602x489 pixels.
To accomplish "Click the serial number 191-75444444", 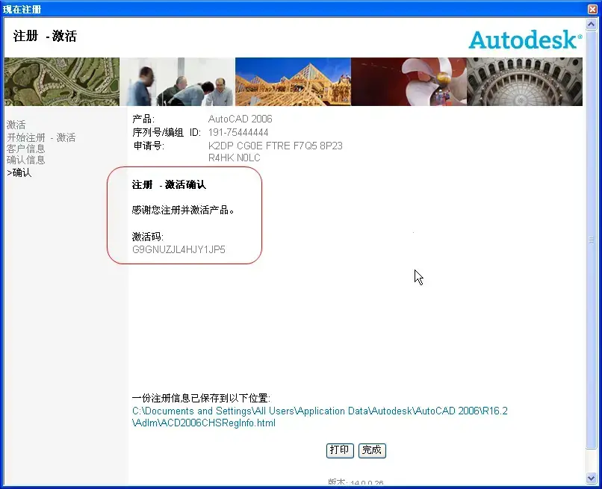I will (238, 132).
